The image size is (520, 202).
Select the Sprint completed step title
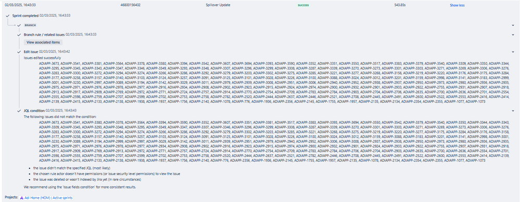click(25, 16)
